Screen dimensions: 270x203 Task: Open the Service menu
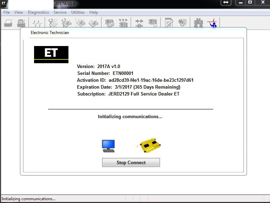pyautogui.click(x=60, y=12)
